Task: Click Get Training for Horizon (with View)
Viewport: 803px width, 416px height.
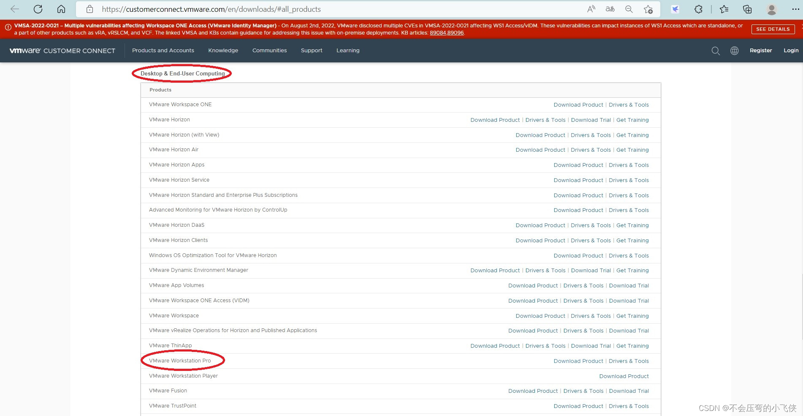Action: tap(632, 135)
